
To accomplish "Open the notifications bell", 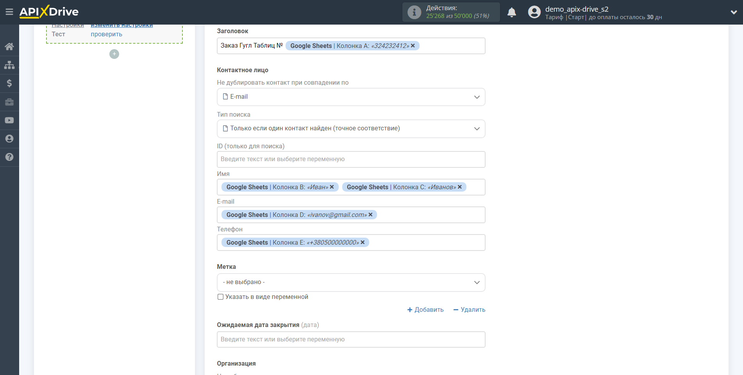I will pyautogui.click(x=512, y=12).
